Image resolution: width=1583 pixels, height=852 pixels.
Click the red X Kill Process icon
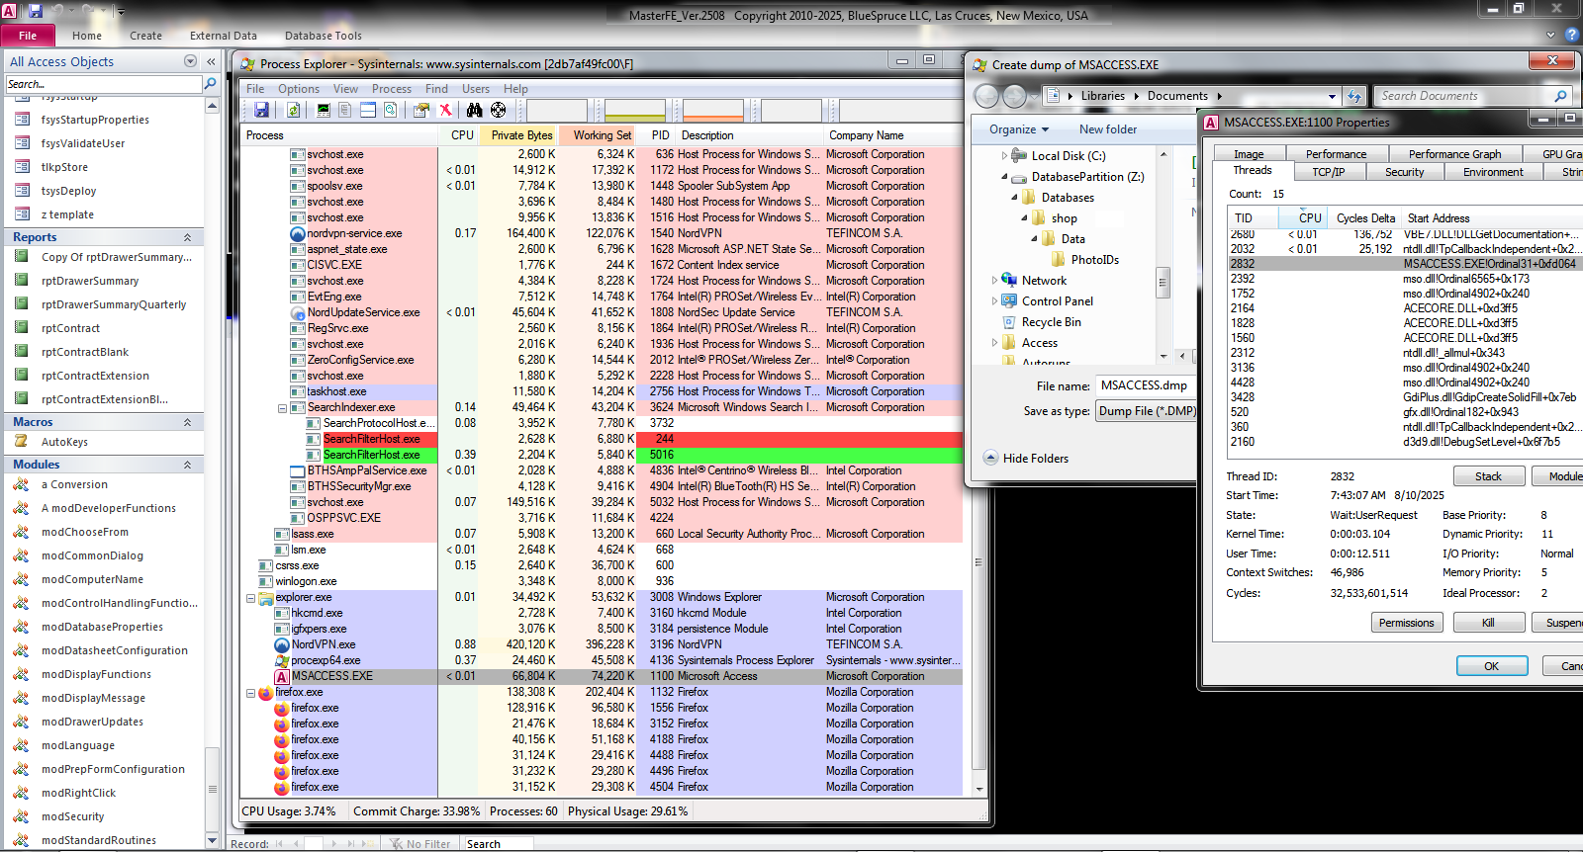(x=445, y=110)
